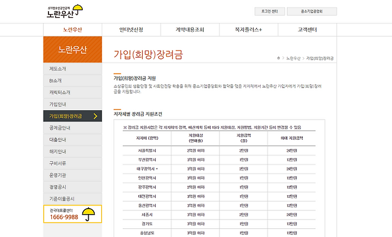Select 가입안내 in the sidebar
The width and height of the screenshot is (392, 237).
72,104
